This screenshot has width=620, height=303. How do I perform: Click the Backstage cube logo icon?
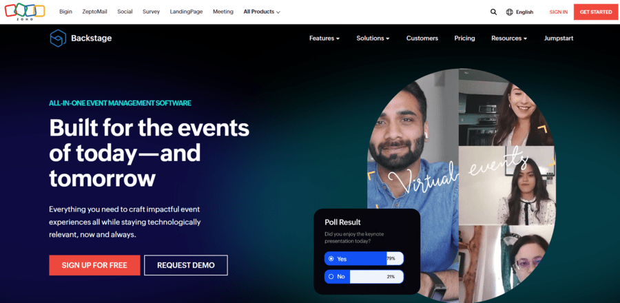pos(58,39)
